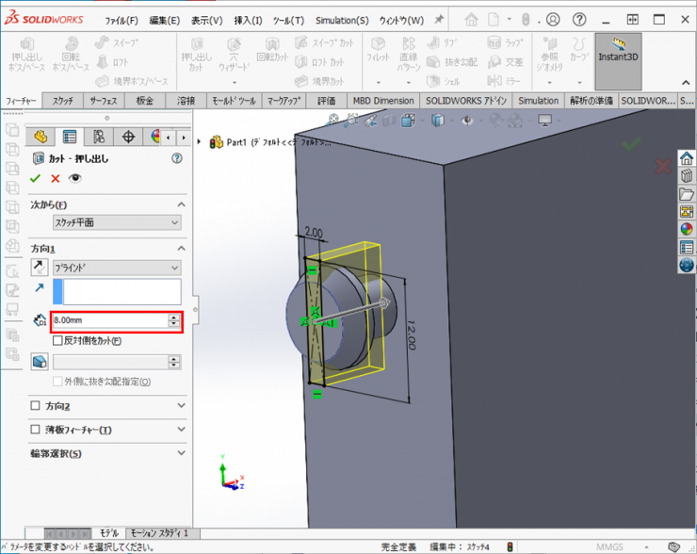The image size is (697, 554).
Task: Open the PropertyManager tab icon
Action: click(70, 138)
